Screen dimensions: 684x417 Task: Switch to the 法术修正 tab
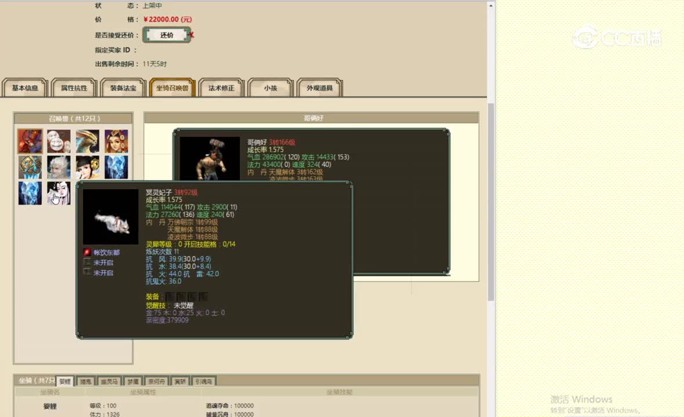pos(221,88)
